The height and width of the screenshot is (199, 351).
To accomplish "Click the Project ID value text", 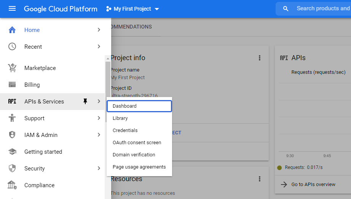I will pyautogui.click(x=134, y=96).
